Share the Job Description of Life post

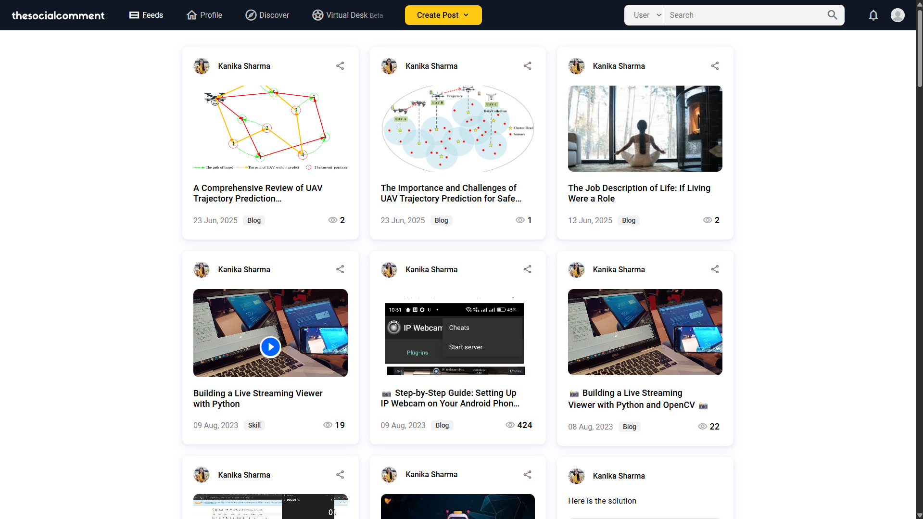click(715, 66)
